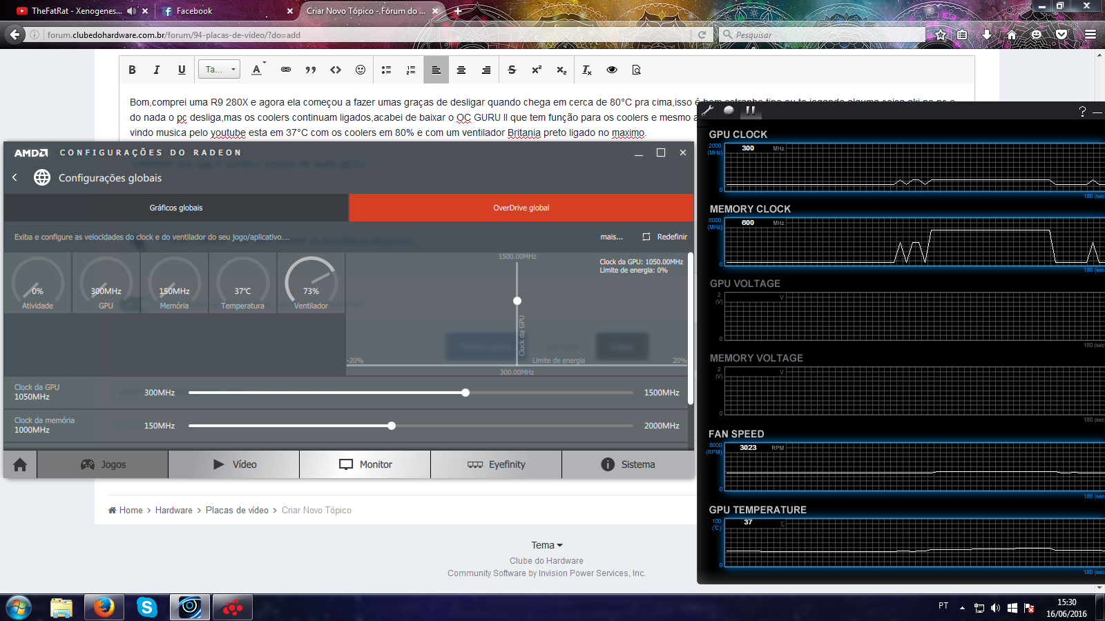This screenshot has height=621, width=1105.
Task: Click the preview icon in the editor toolbar
Action: pos(637,70)
